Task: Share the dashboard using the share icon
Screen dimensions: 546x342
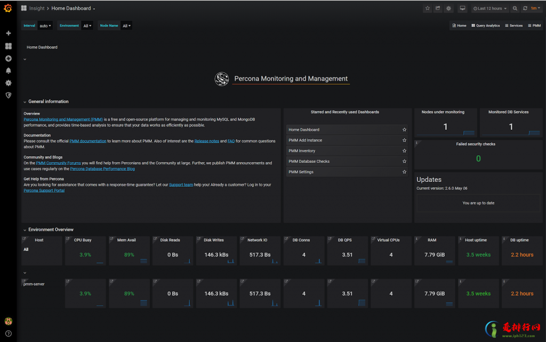Action: click(x=438, y=9)
